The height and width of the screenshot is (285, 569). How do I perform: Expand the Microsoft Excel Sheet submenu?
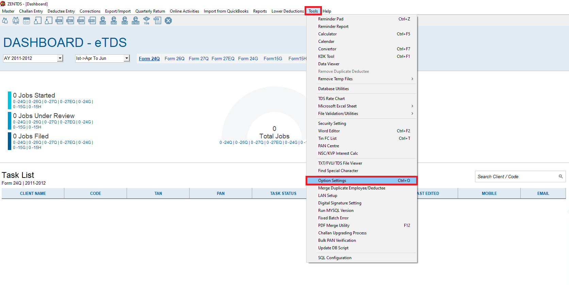(x=362, y=106)
